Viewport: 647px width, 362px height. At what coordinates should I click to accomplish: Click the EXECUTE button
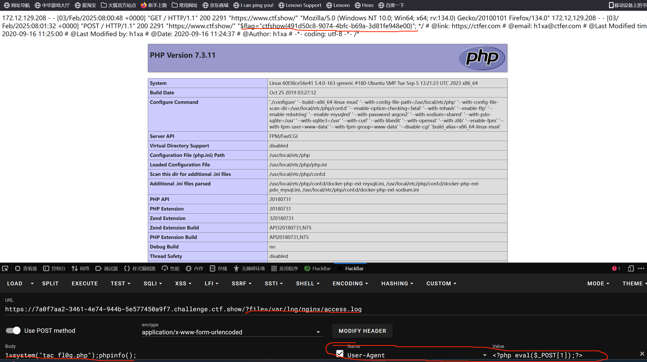(85, 283)
